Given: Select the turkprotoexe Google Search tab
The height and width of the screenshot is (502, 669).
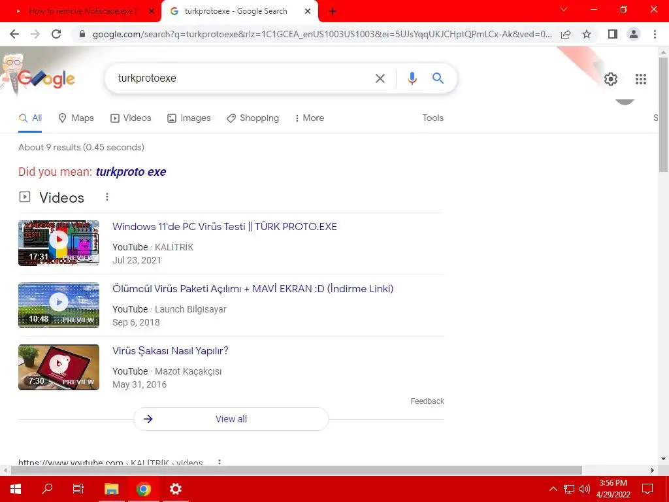Looking at the screenshot, I should click(239, 12).
